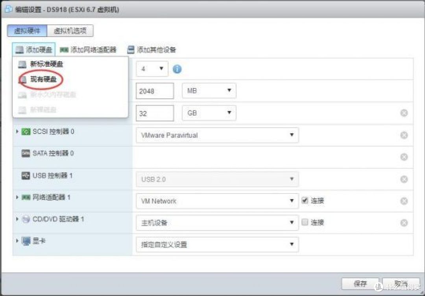
Task: Click the device icon beside 添加其他设备
Action: [x=131, y=50]
